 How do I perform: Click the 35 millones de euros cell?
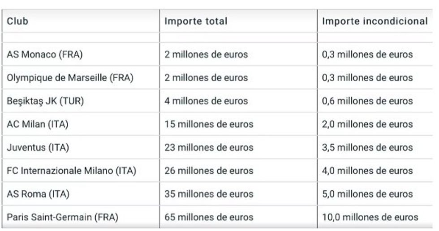pyautogui.click(x=209, y=194)
